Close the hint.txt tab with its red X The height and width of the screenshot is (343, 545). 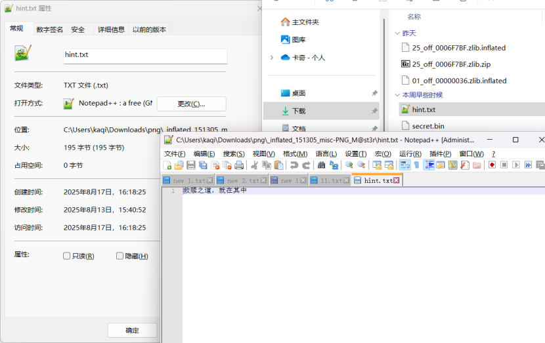pyautogui.click(x=397, y=180)
